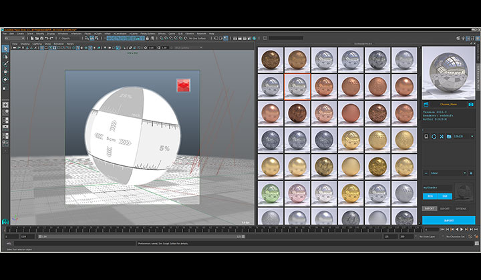Viewport: 481px width, 280px height.
Task: Click the REN button under myShader
Action: 430,196
